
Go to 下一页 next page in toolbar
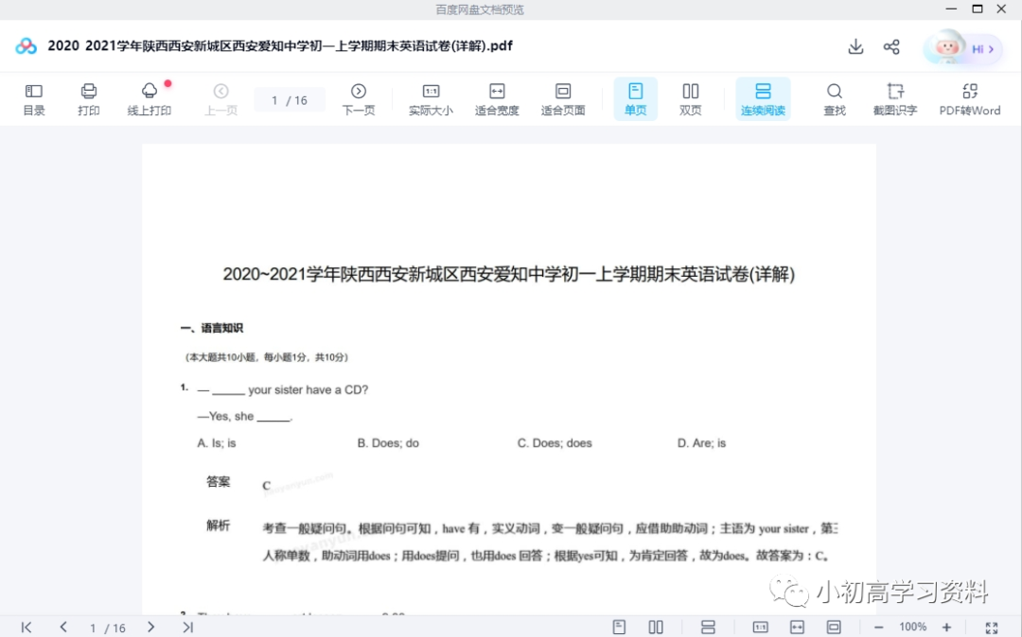[359, 99]
